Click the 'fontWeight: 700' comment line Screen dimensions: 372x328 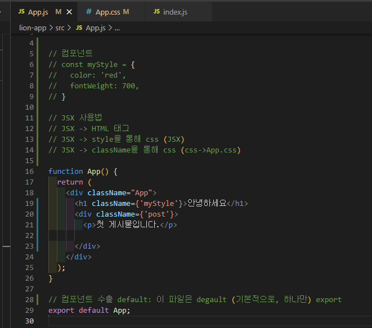93,86
